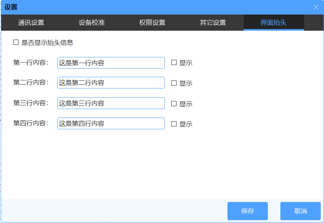The height and width of the screenshot is (223, 324).
Task: Check the 显示 box for 第三行内容
Action: click(x=174, y=104)
